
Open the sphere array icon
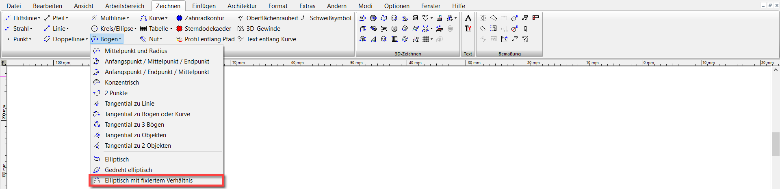pos(426,39)
